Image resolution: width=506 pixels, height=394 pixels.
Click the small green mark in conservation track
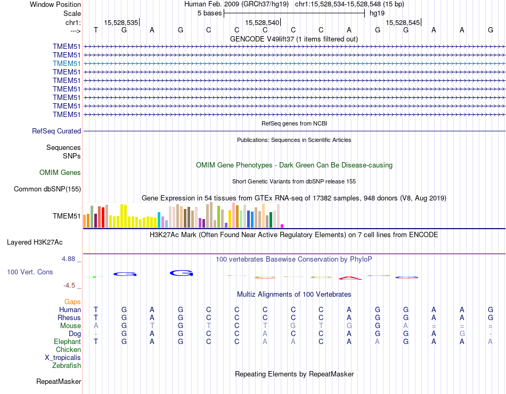click(x=94, y=276)
